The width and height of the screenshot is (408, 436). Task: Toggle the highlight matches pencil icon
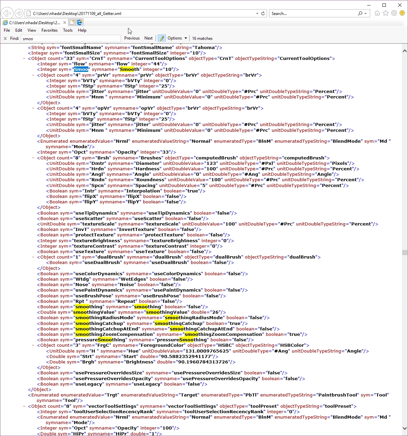[x=161, y=38]
